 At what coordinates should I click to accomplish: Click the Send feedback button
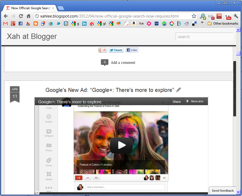tap(223, 191)
